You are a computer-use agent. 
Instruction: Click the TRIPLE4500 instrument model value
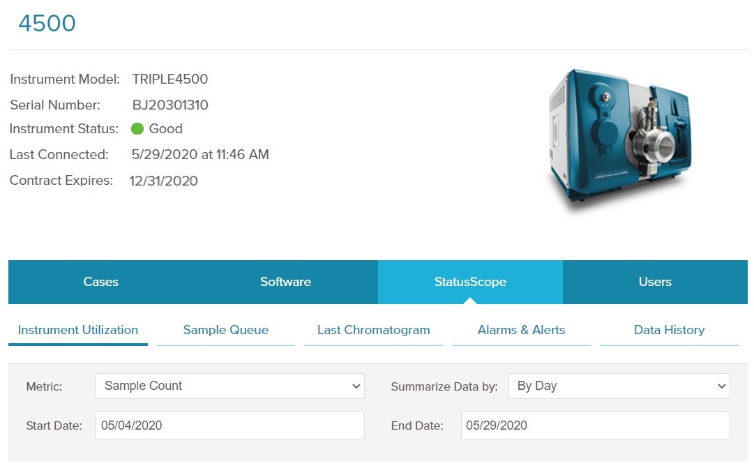coord(170,79)
